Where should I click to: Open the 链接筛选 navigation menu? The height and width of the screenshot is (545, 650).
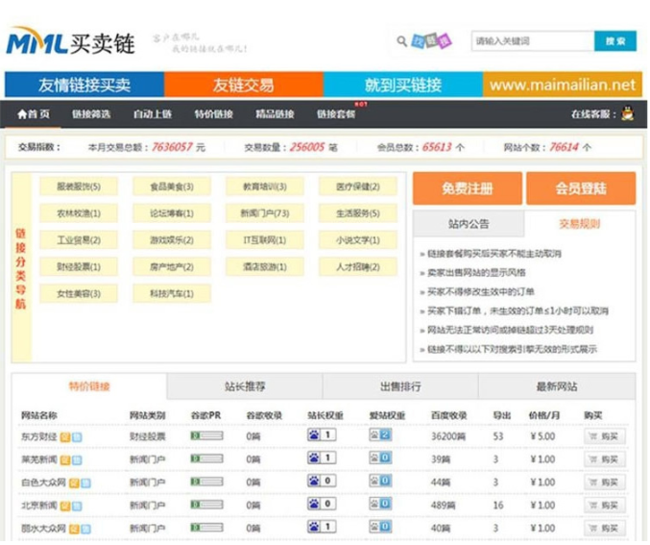[x=90, y=114]
